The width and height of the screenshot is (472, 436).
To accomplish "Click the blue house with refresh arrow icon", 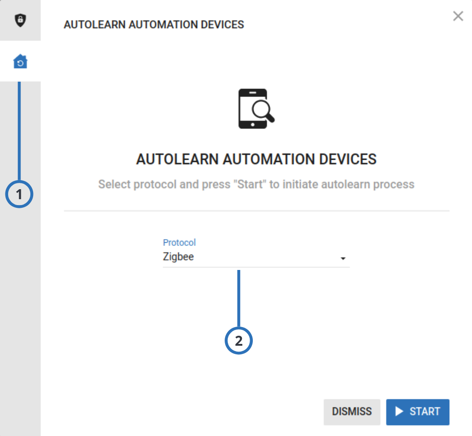I will pos(20,62).
